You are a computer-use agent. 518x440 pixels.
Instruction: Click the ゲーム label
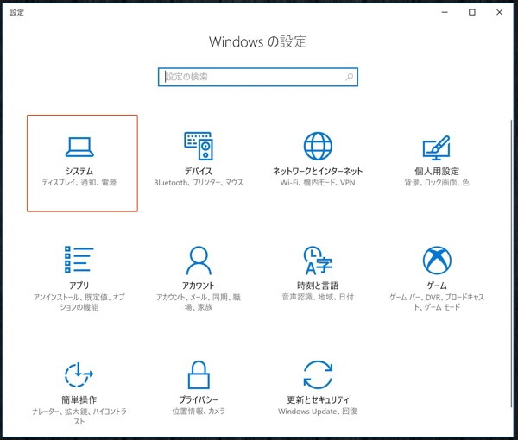(x=437, y=286)
